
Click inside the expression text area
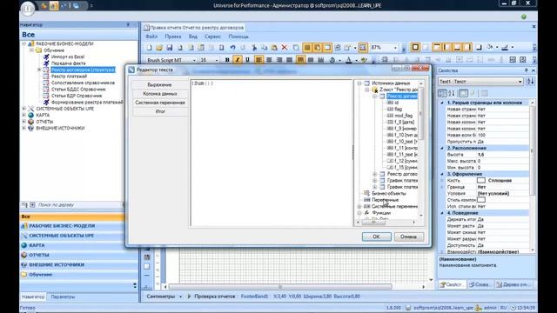(272, 153)
